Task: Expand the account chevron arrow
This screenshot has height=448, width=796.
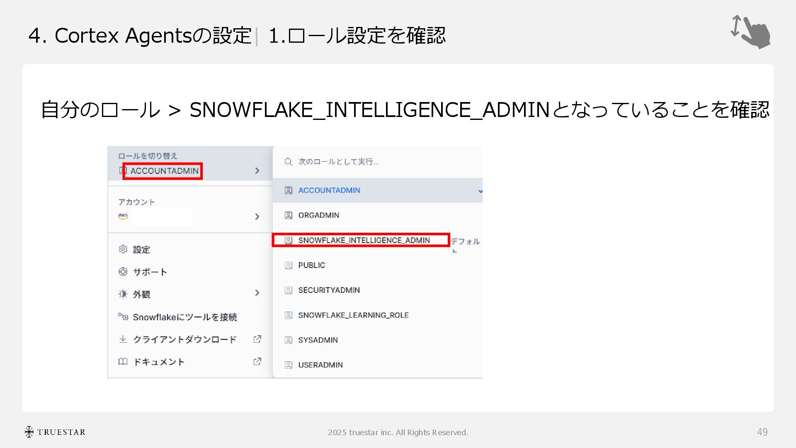Action: click(x=257, y=217)
